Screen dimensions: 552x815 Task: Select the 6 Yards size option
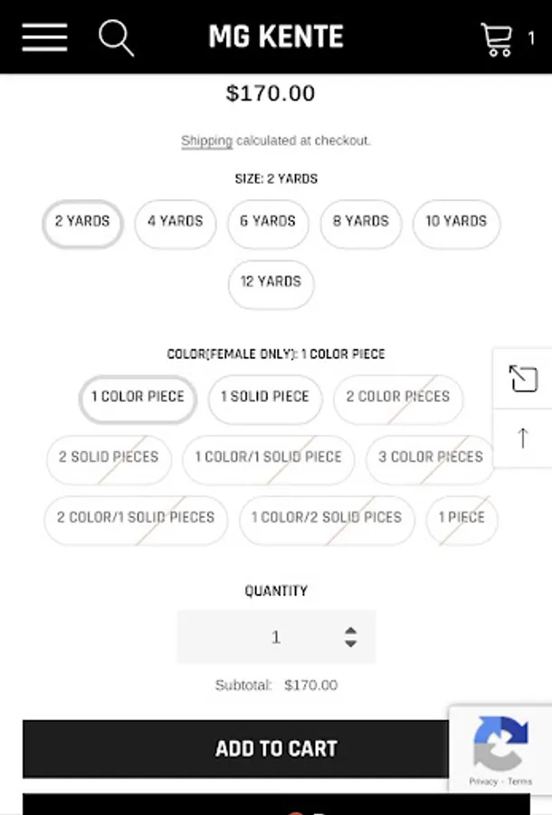269,222
